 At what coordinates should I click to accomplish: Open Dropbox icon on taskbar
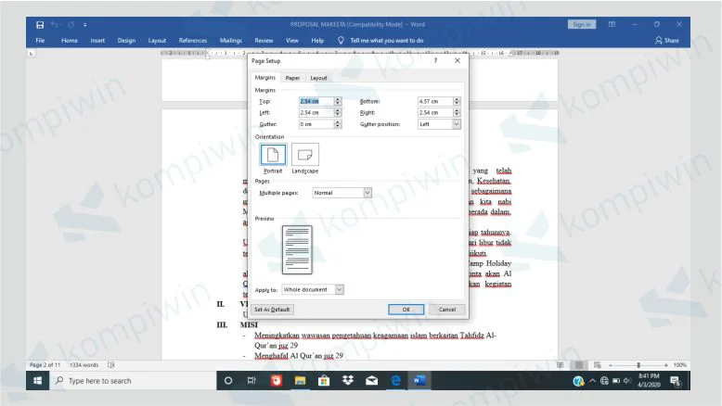click(348, 381)
